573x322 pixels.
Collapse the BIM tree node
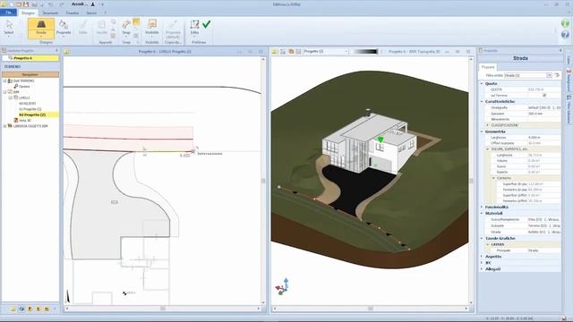[x=5, y=92]
